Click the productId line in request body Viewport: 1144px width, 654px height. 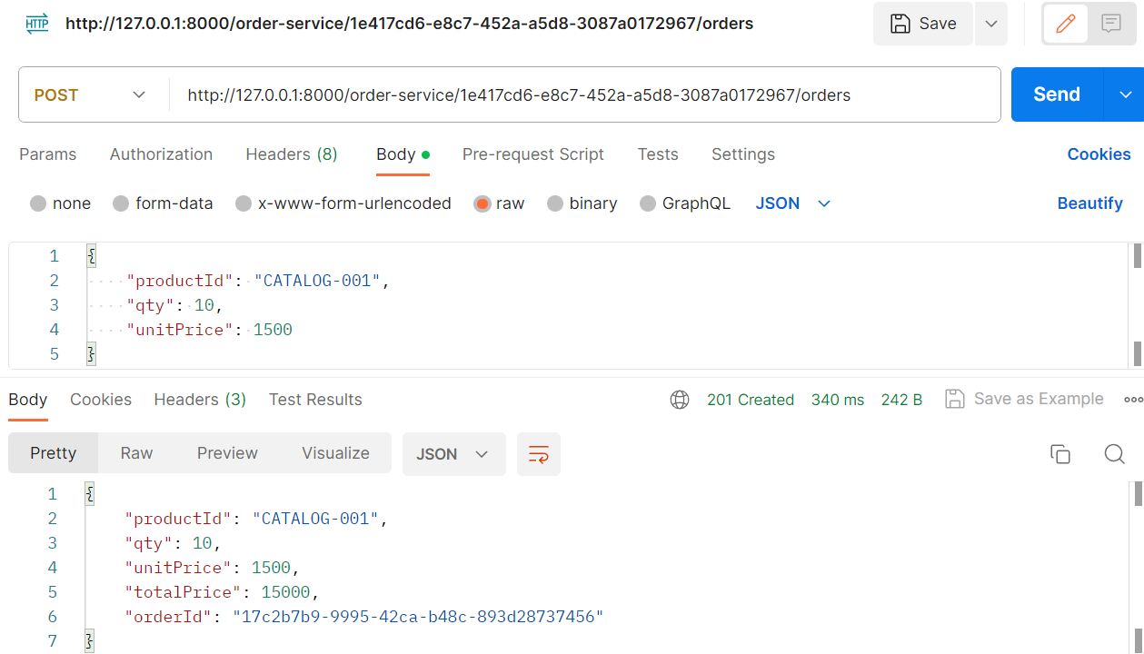point(258,281)
